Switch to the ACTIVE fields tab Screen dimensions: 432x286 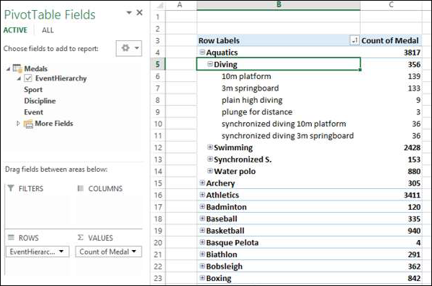[x=15, y=30]
